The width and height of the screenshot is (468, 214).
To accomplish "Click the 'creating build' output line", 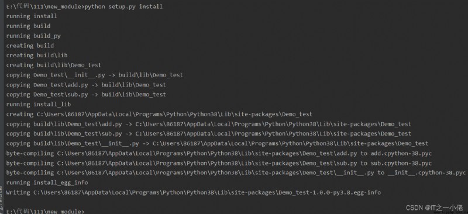I will (30, 46).
